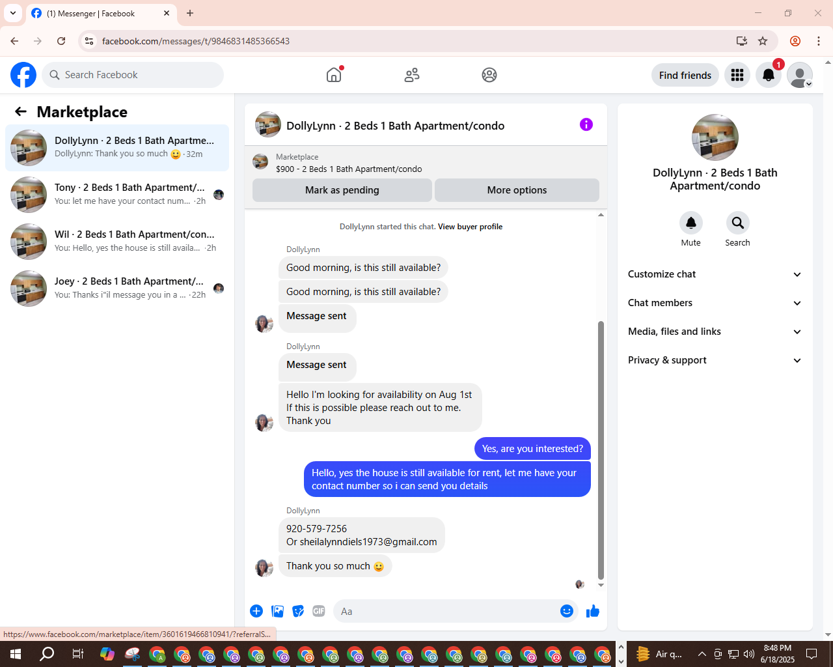The width and height of the screenshot is (833, 667).
Task: Click the Find friends button
Action: tap(685, 75)
